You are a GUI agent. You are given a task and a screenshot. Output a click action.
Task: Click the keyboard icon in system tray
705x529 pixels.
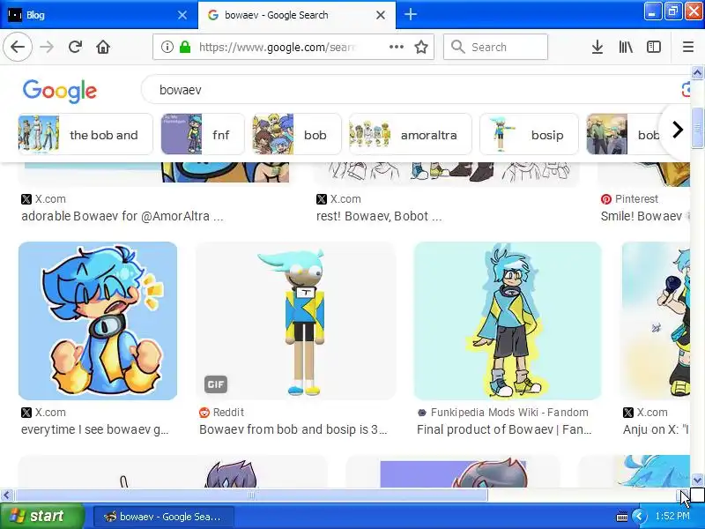[622, 517]
